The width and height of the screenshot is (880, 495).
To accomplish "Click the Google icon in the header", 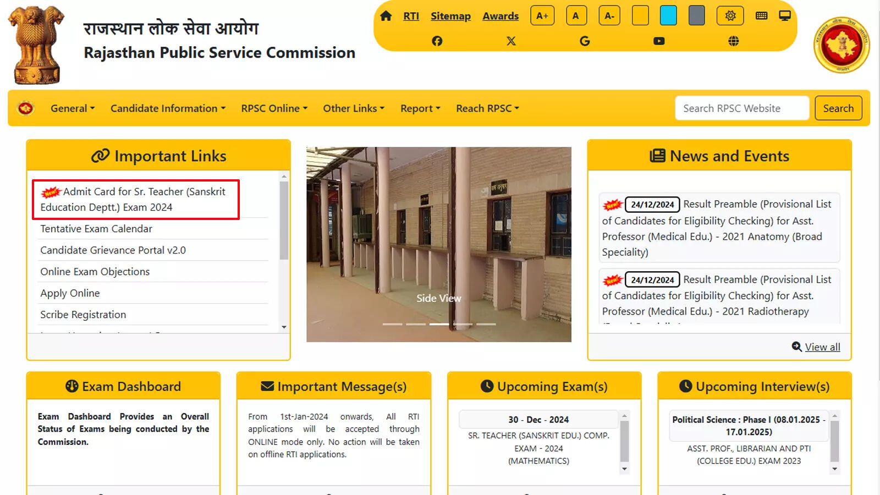I will (x=585, y=40).
